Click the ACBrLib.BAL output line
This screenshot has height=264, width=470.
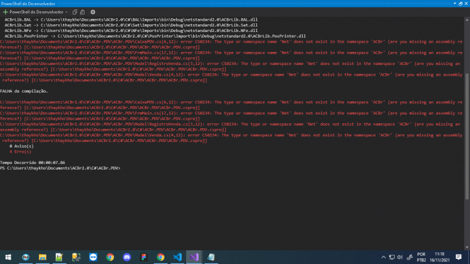(x=131, y=19)
